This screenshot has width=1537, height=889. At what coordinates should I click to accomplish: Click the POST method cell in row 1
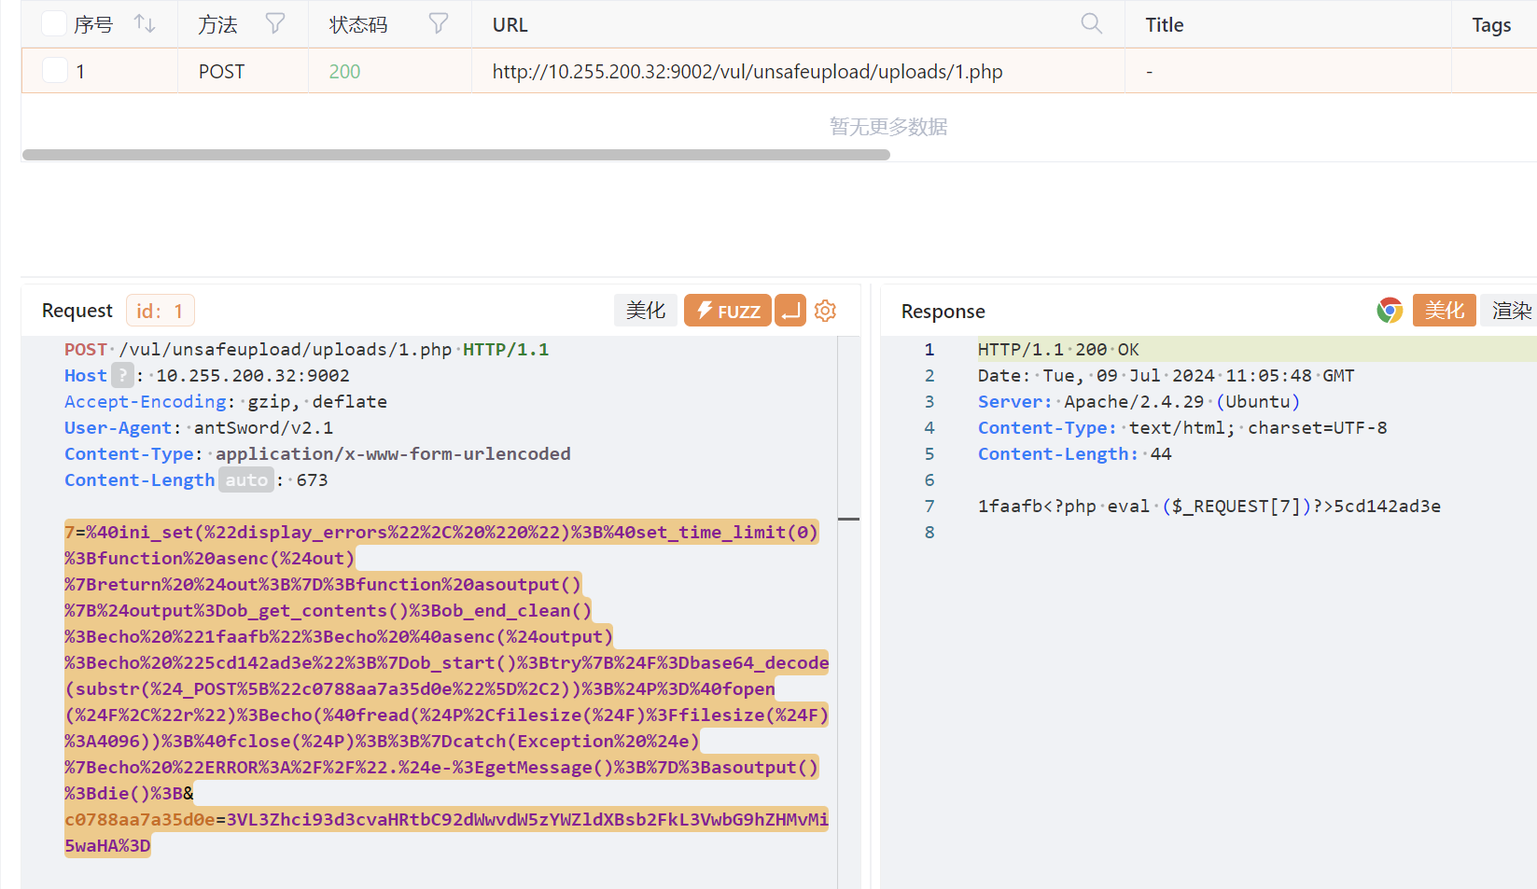click(x=221, y=72)
